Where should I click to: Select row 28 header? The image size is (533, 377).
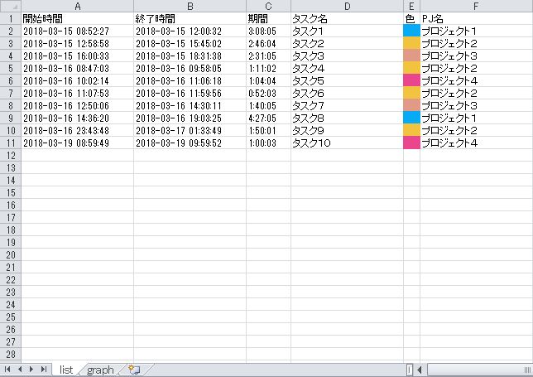(11, 354)
